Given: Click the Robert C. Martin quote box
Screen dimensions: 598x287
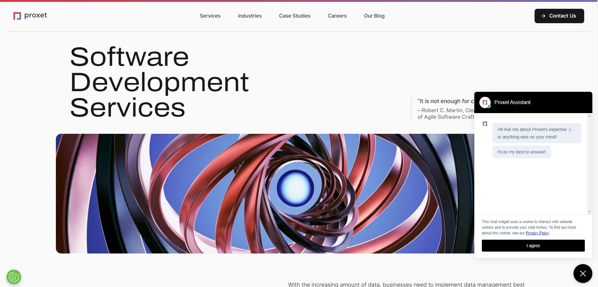Looking at the screenshot, I should click(443, 109).
